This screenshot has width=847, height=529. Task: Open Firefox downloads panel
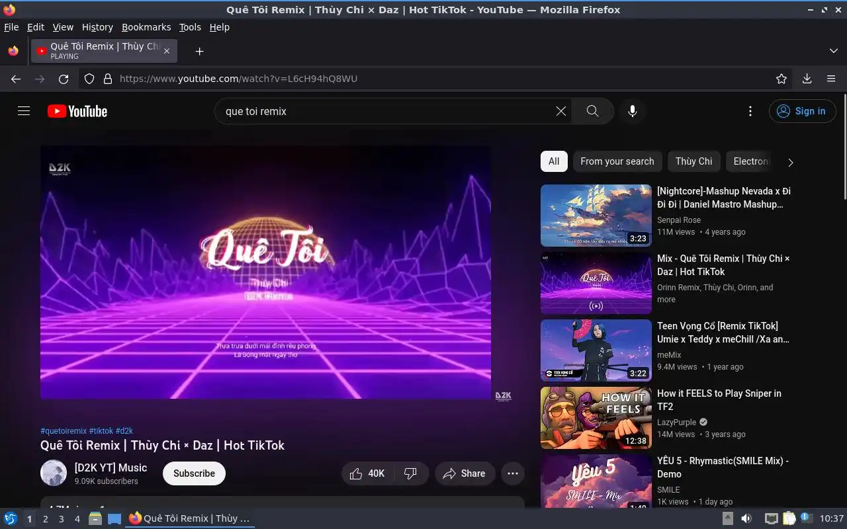pyautogui.click(x=807, y=79)
